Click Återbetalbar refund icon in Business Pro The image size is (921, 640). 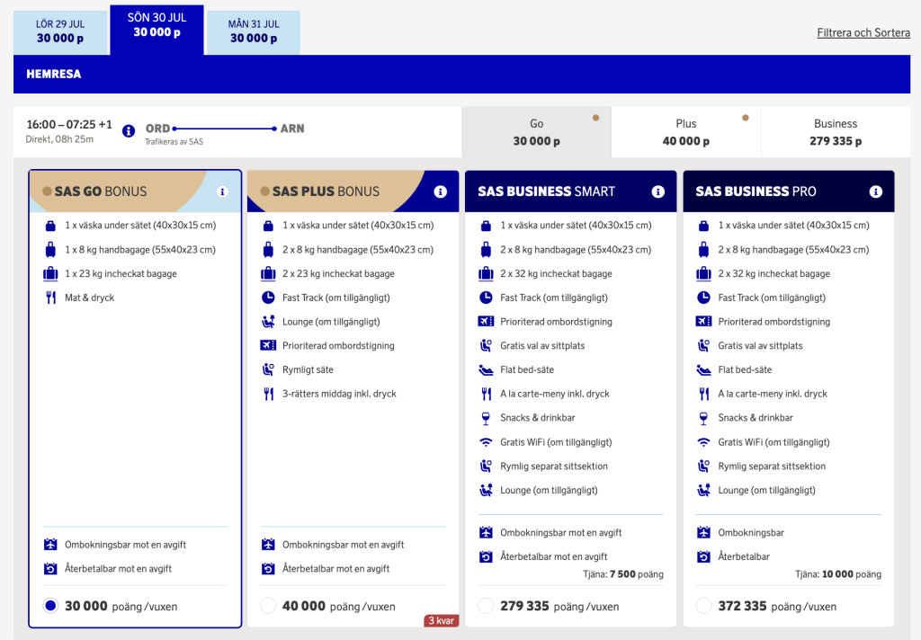[x=703, y=556]
